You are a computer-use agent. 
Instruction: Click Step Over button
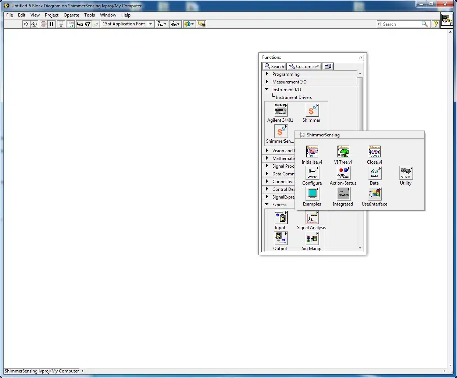[88, 24]
